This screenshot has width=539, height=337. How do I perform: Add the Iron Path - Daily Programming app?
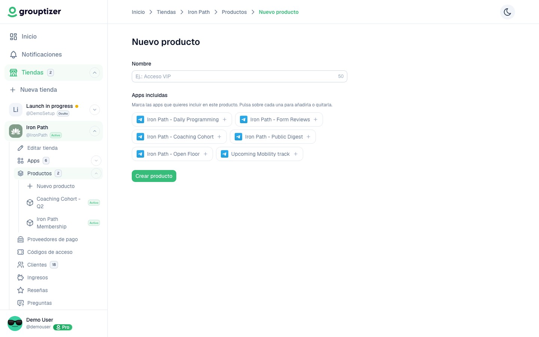[x=182, y=119]
